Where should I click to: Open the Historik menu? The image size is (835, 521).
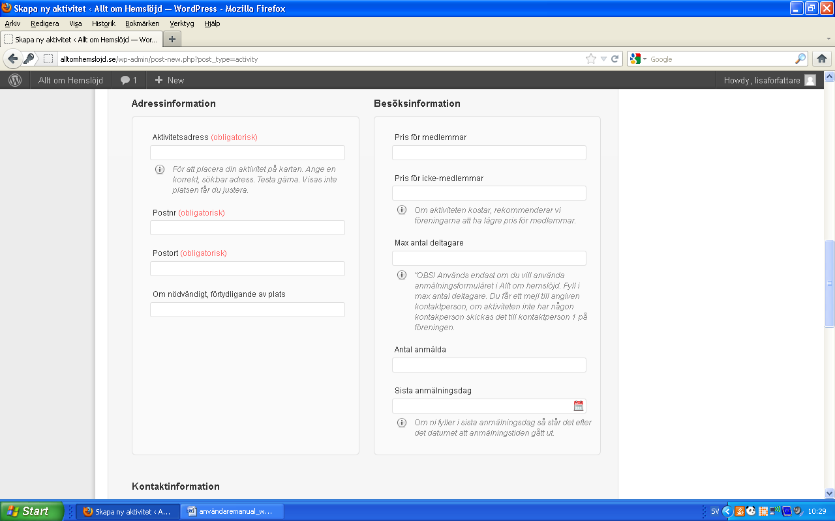[104, 23]
